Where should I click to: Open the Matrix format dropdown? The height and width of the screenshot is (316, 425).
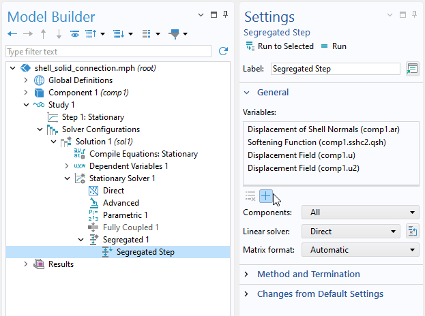pyautogui.click(x=360, y=250)
